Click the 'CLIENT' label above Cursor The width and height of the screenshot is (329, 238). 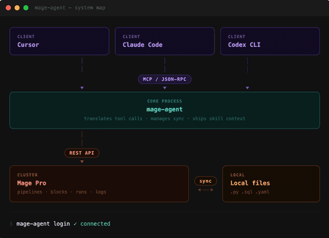coord(26,37)
